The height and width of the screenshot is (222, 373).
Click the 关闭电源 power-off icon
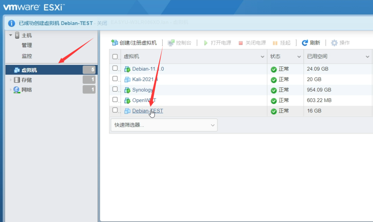[x=240, y=43]
